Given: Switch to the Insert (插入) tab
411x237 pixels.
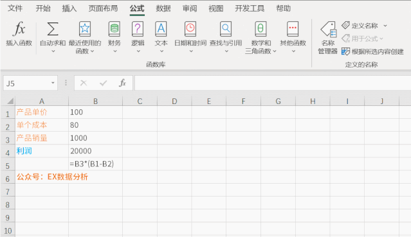Looking at the screenshot, I should 69,8.
